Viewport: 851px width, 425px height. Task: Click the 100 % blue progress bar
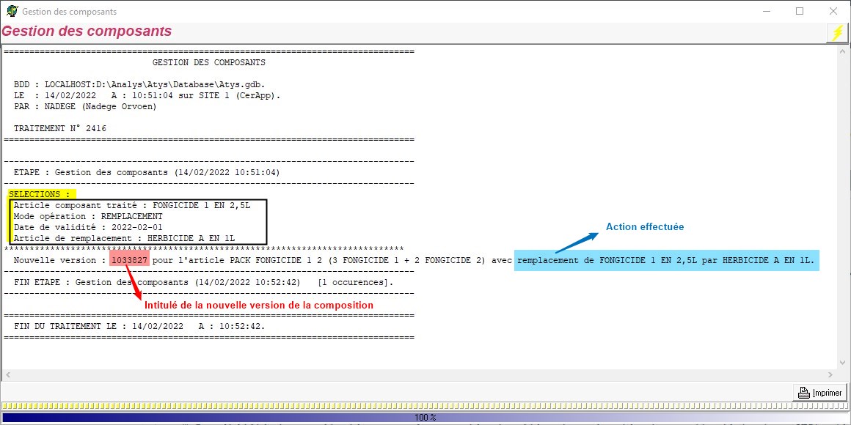426,418
